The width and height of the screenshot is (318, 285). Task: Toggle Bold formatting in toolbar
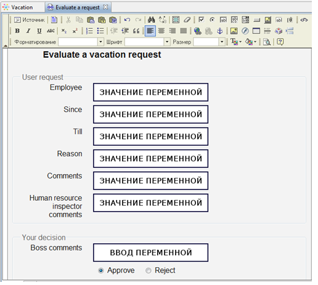(x=17, y=31)
